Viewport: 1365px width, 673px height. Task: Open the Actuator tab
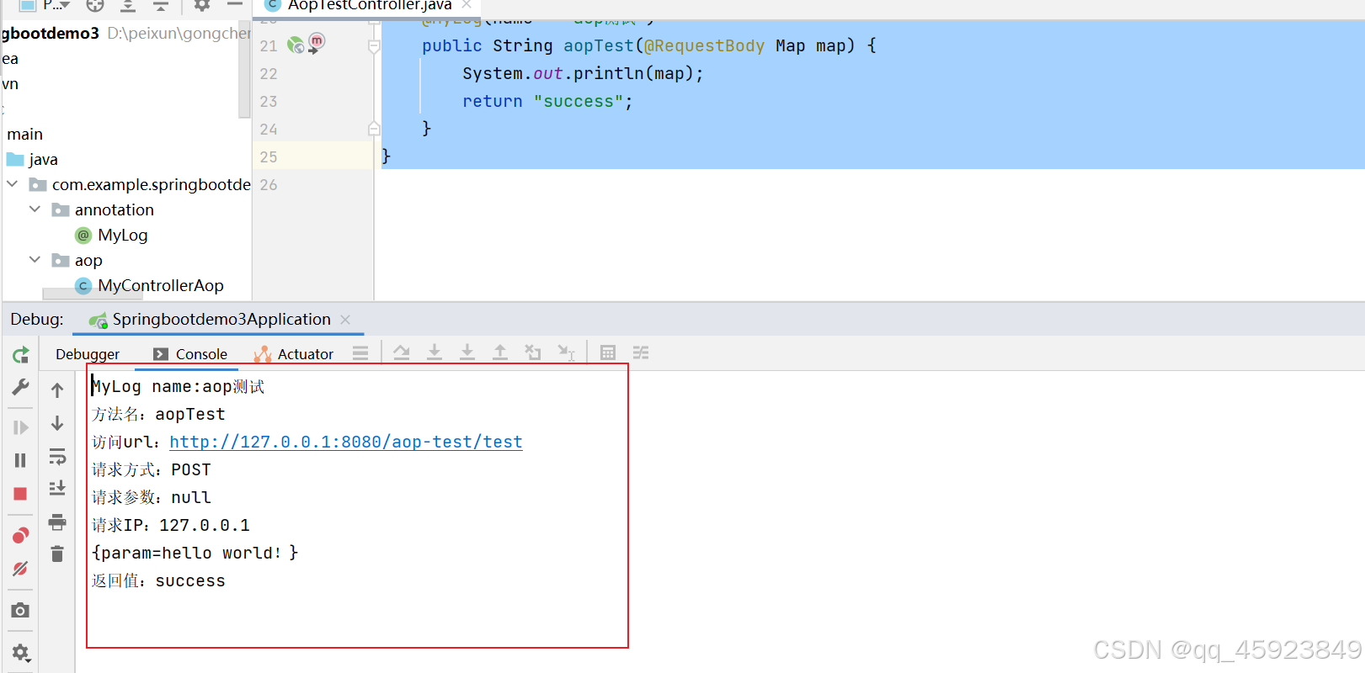(294, 354)
